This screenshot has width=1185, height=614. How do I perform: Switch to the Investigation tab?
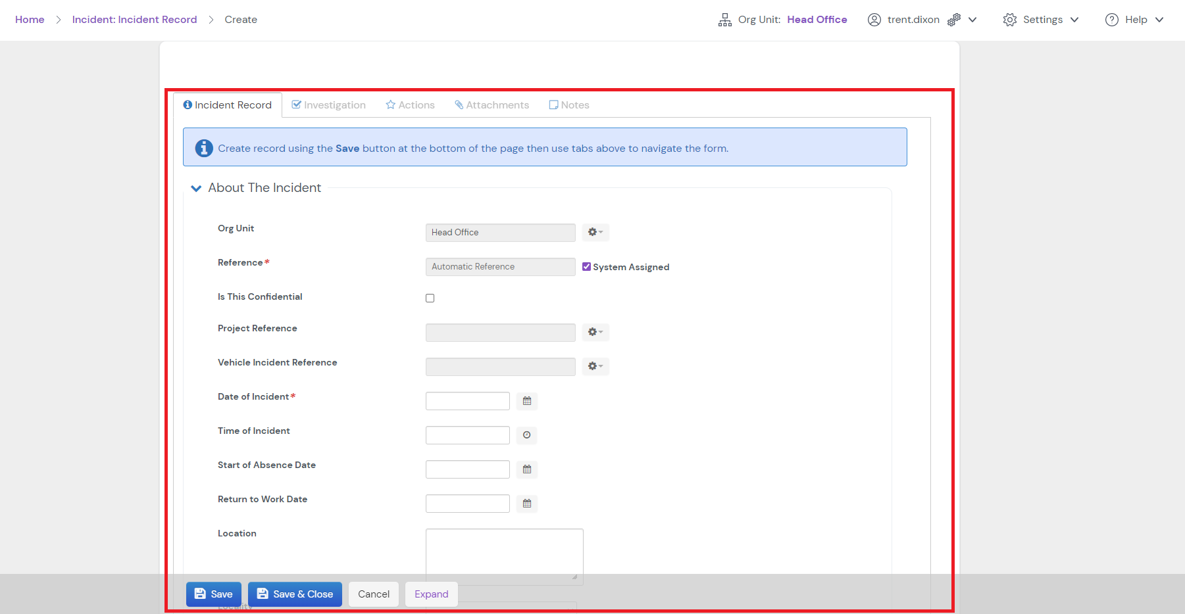pos(329,105)
